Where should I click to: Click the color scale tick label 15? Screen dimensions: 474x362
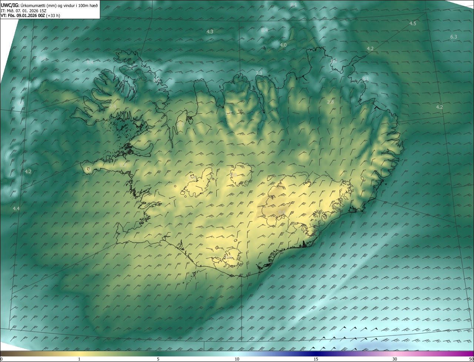(316, 359)
